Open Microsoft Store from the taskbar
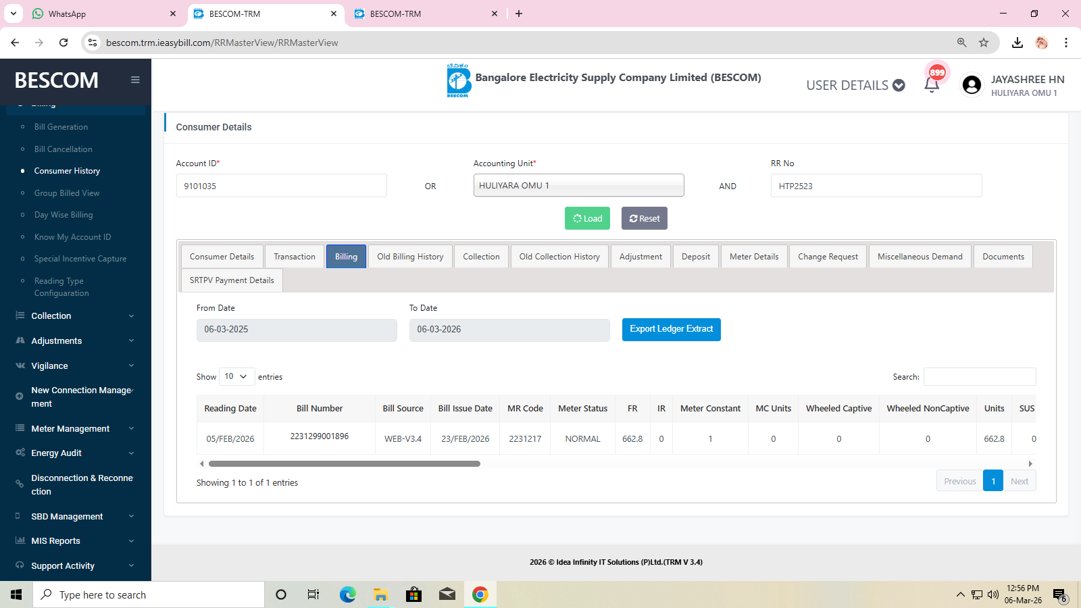 (413, 594)
